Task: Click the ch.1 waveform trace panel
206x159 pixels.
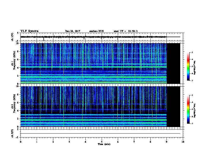Action: coord(102,37)
